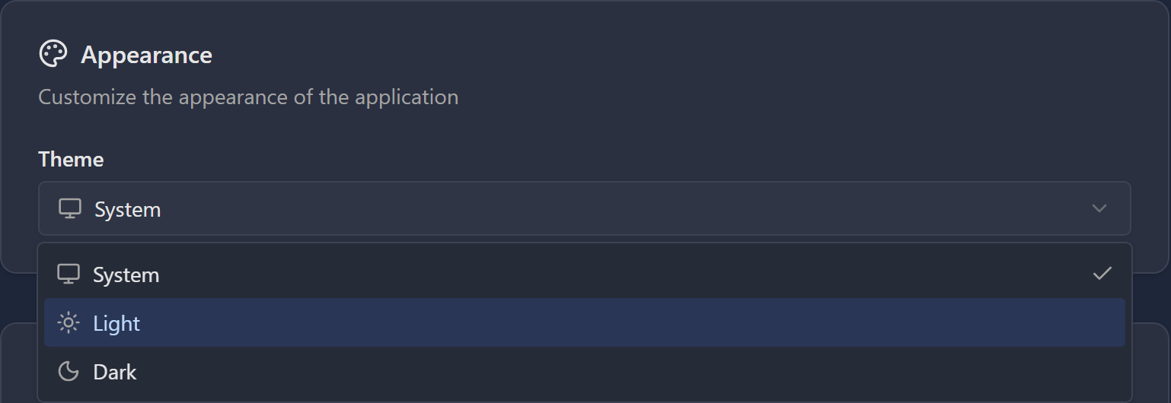The height and width of the screenshot is (403, 1171).
Task: Click the Theme field label
Action: pos(71,160)
